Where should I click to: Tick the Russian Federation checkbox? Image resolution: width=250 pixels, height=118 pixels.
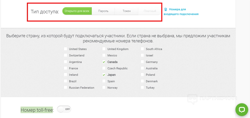point(65,88)
